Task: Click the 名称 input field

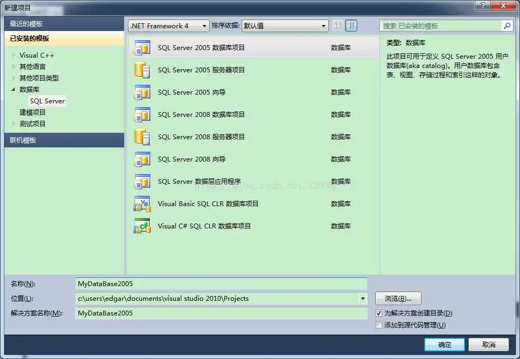Action: point(221,284)
